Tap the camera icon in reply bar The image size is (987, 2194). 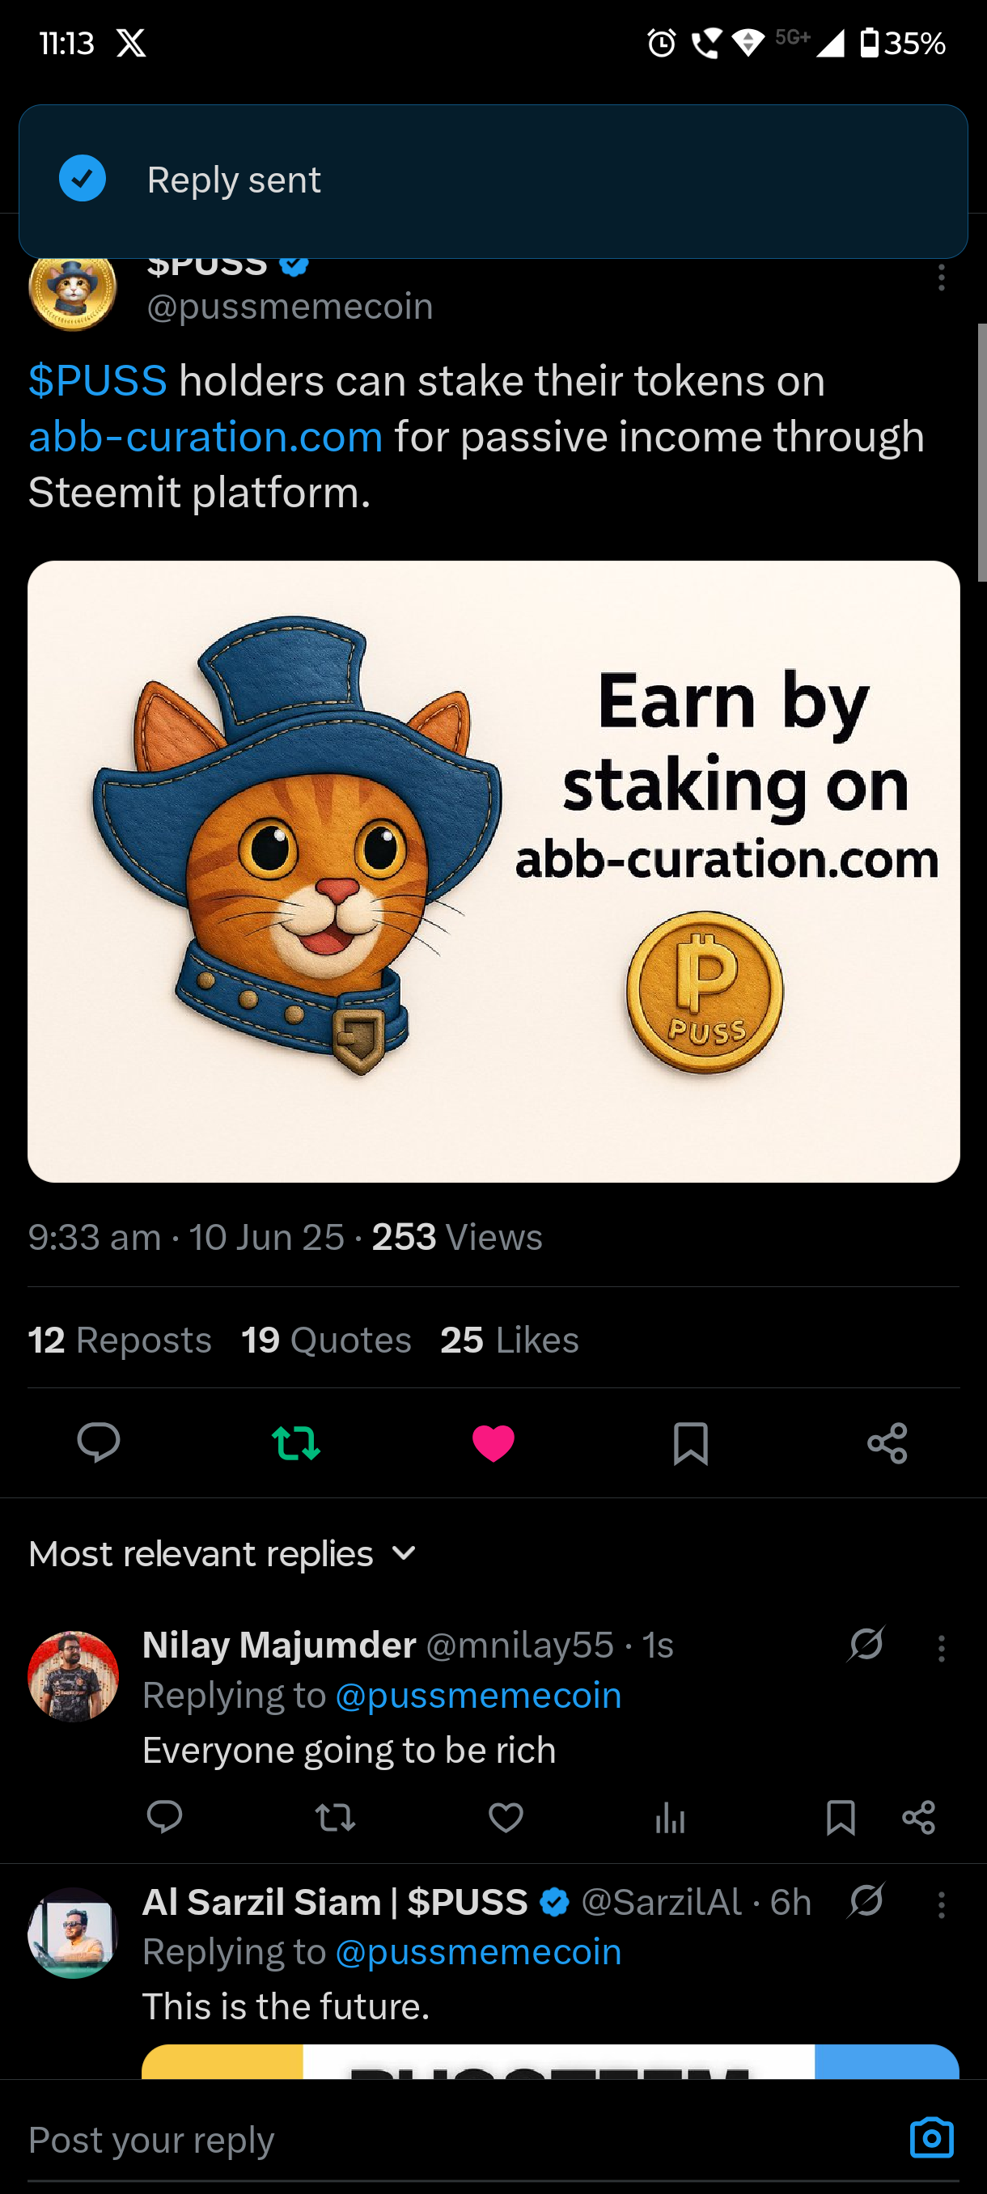(932, 2138)
